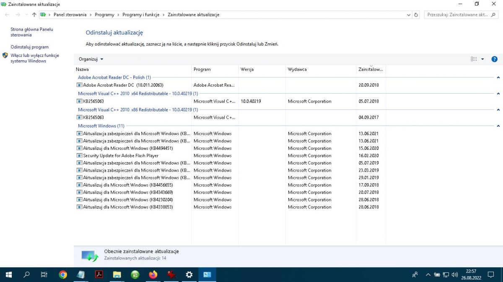Refresh the address bar view

(416, 15)
